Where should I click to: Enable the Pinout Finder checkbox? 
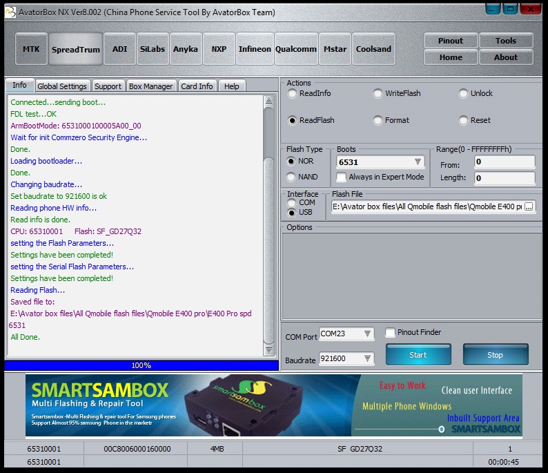click(413, 332)
